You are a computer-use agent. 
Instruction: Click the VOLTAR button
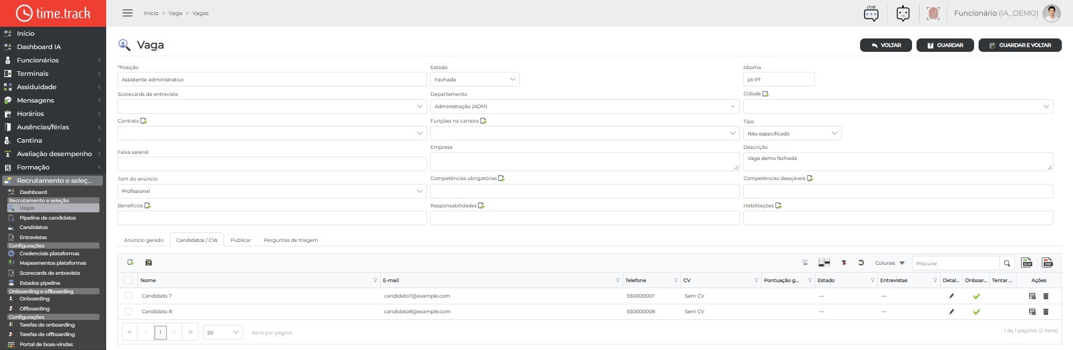886,45
